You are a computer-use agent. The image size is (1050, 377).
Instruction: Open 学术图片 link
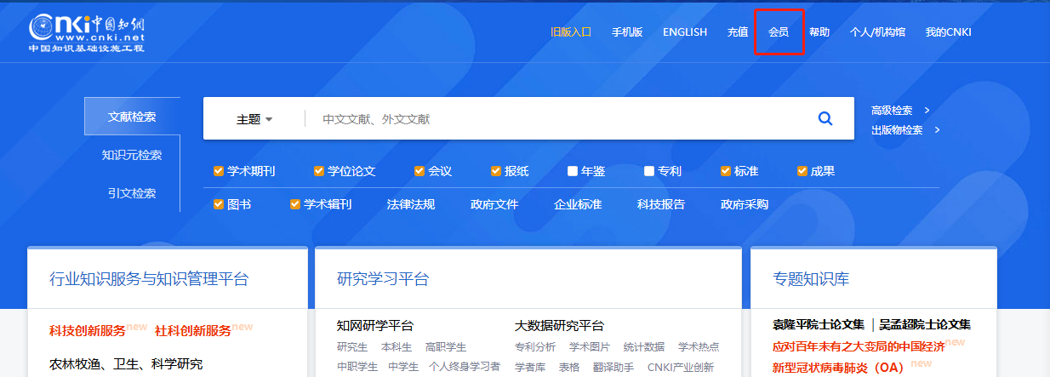[590, 346]
